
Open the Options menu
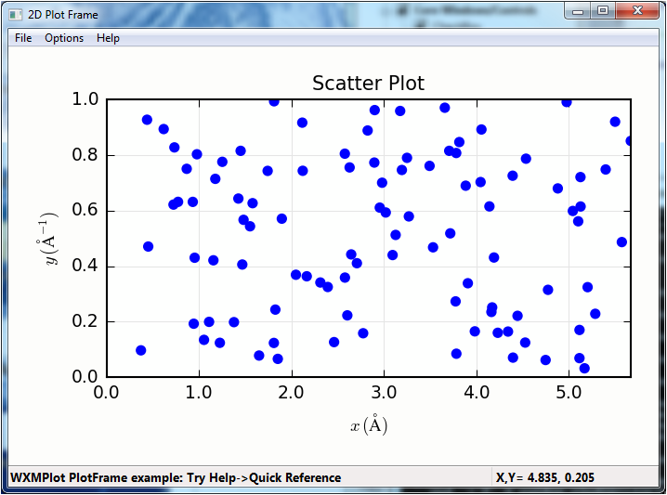(64, 38)
